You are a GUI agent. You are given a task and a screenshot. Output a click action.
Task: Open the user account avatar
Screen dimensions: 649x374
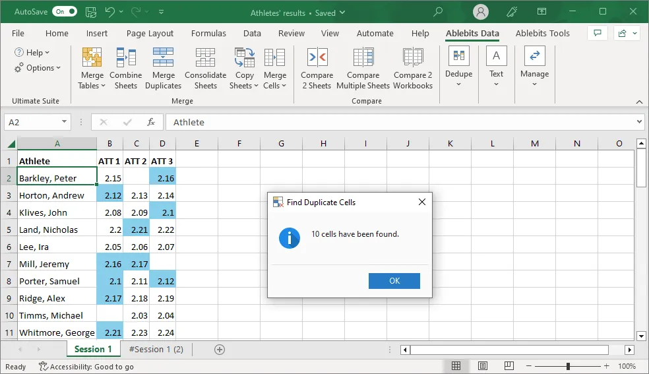(x=481, y=12)
